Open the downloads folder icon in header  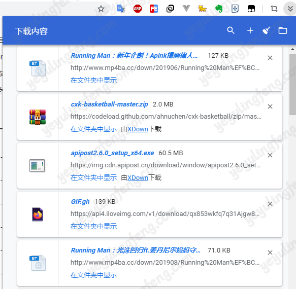click(x=283, y=30)
